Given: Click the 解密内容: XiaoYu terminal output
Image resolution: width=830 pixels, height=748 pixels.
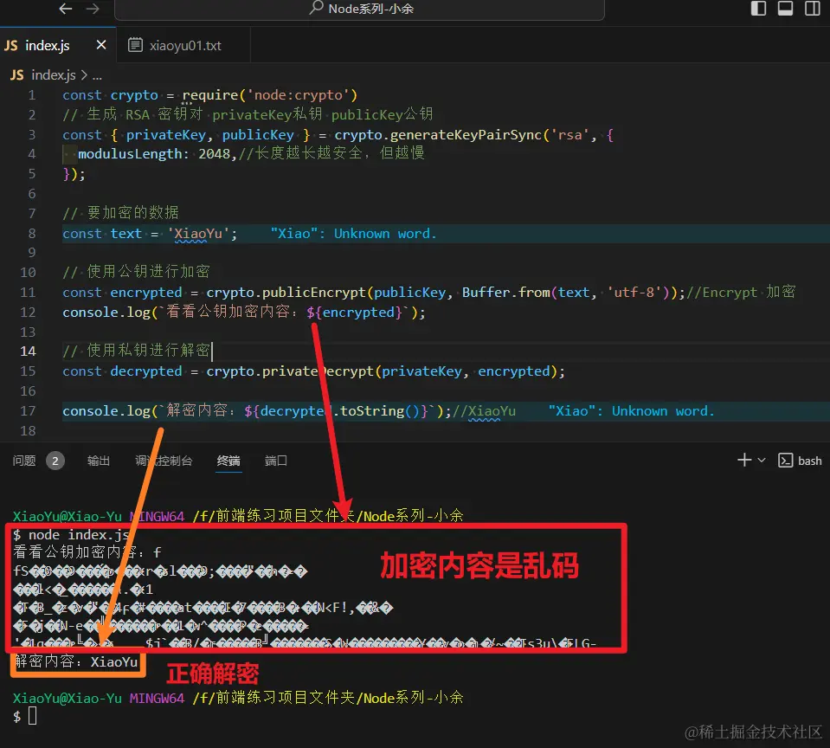Looking at the screenshot, I should (x=77, y=661).
